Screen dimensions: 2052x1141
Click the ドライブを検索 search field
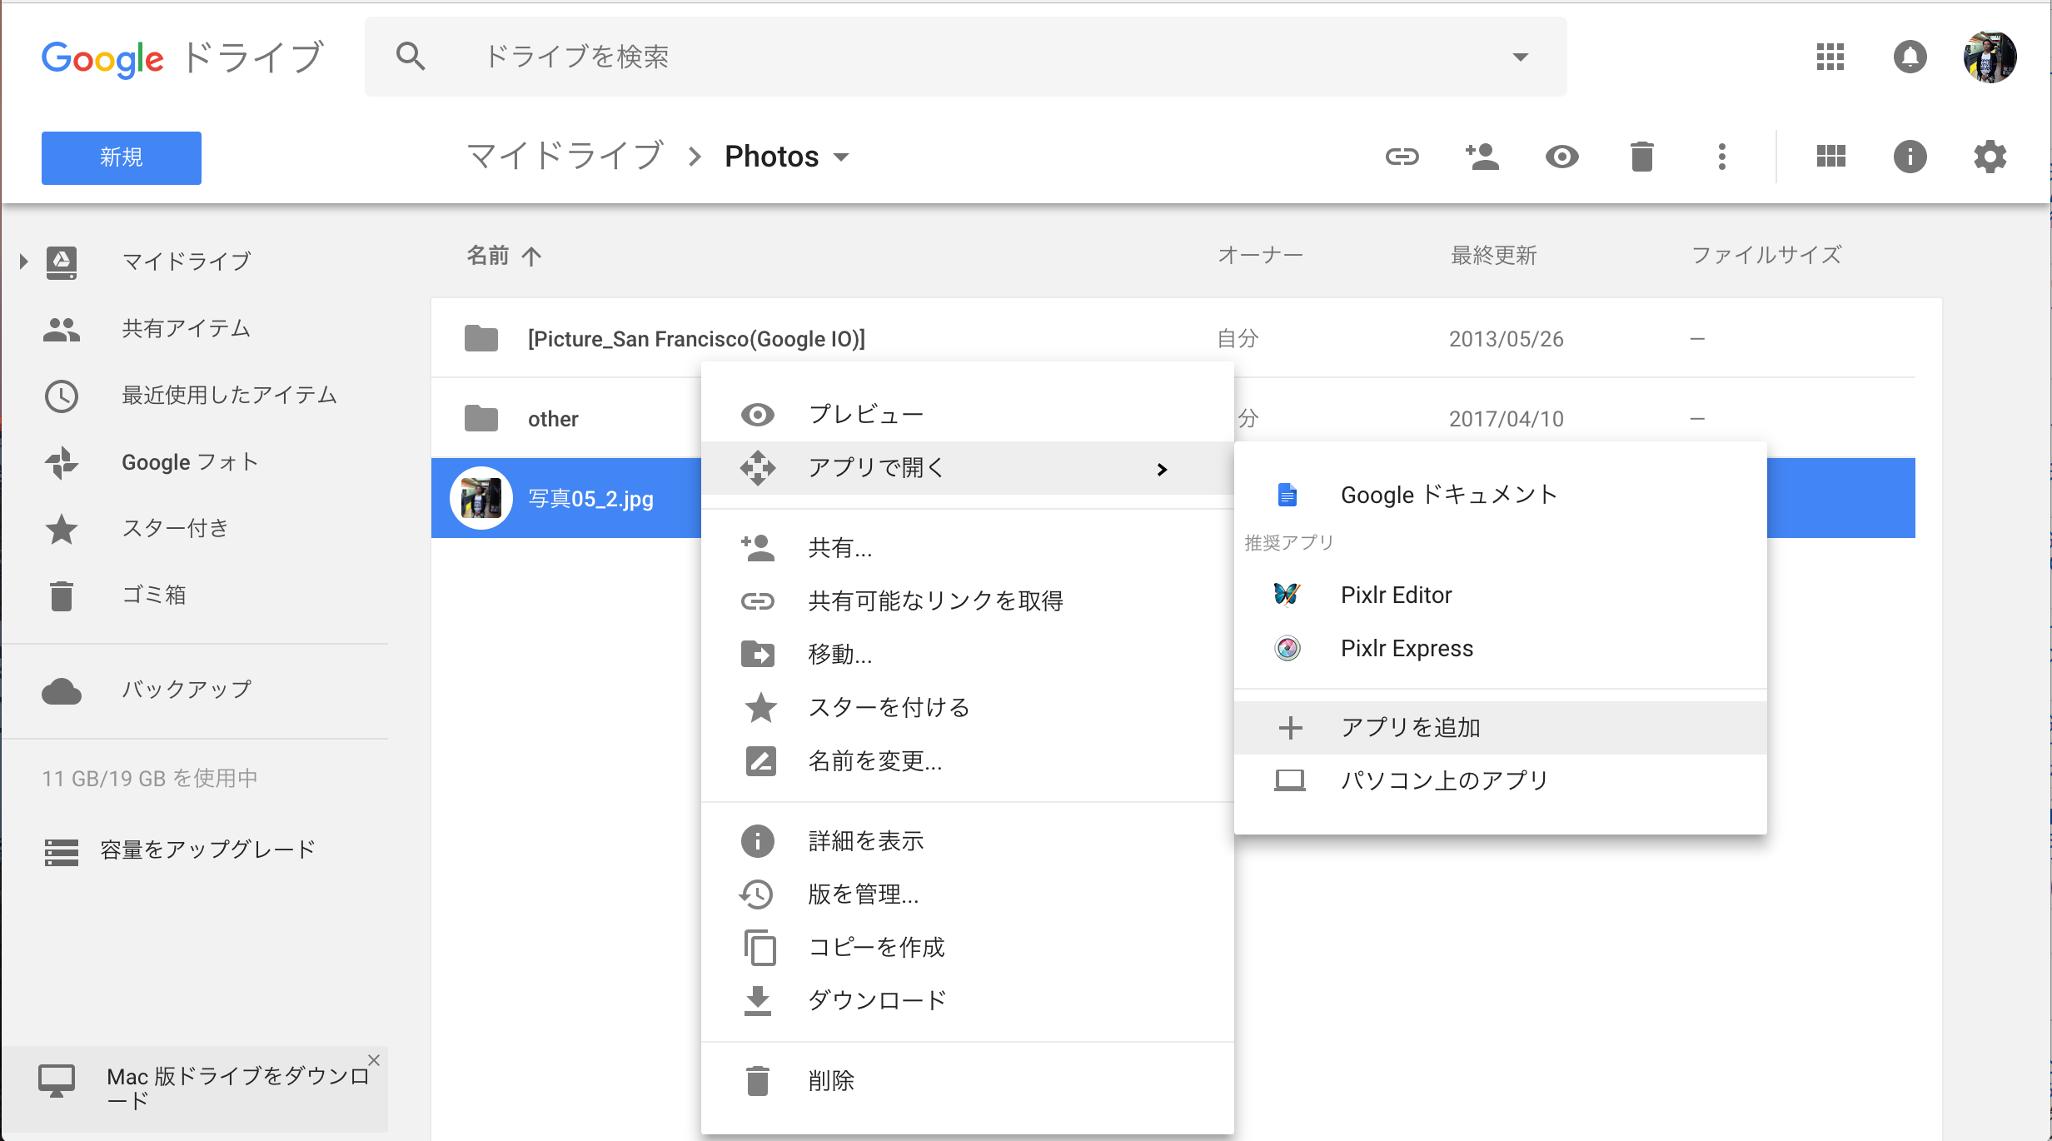tap(966, 57)
